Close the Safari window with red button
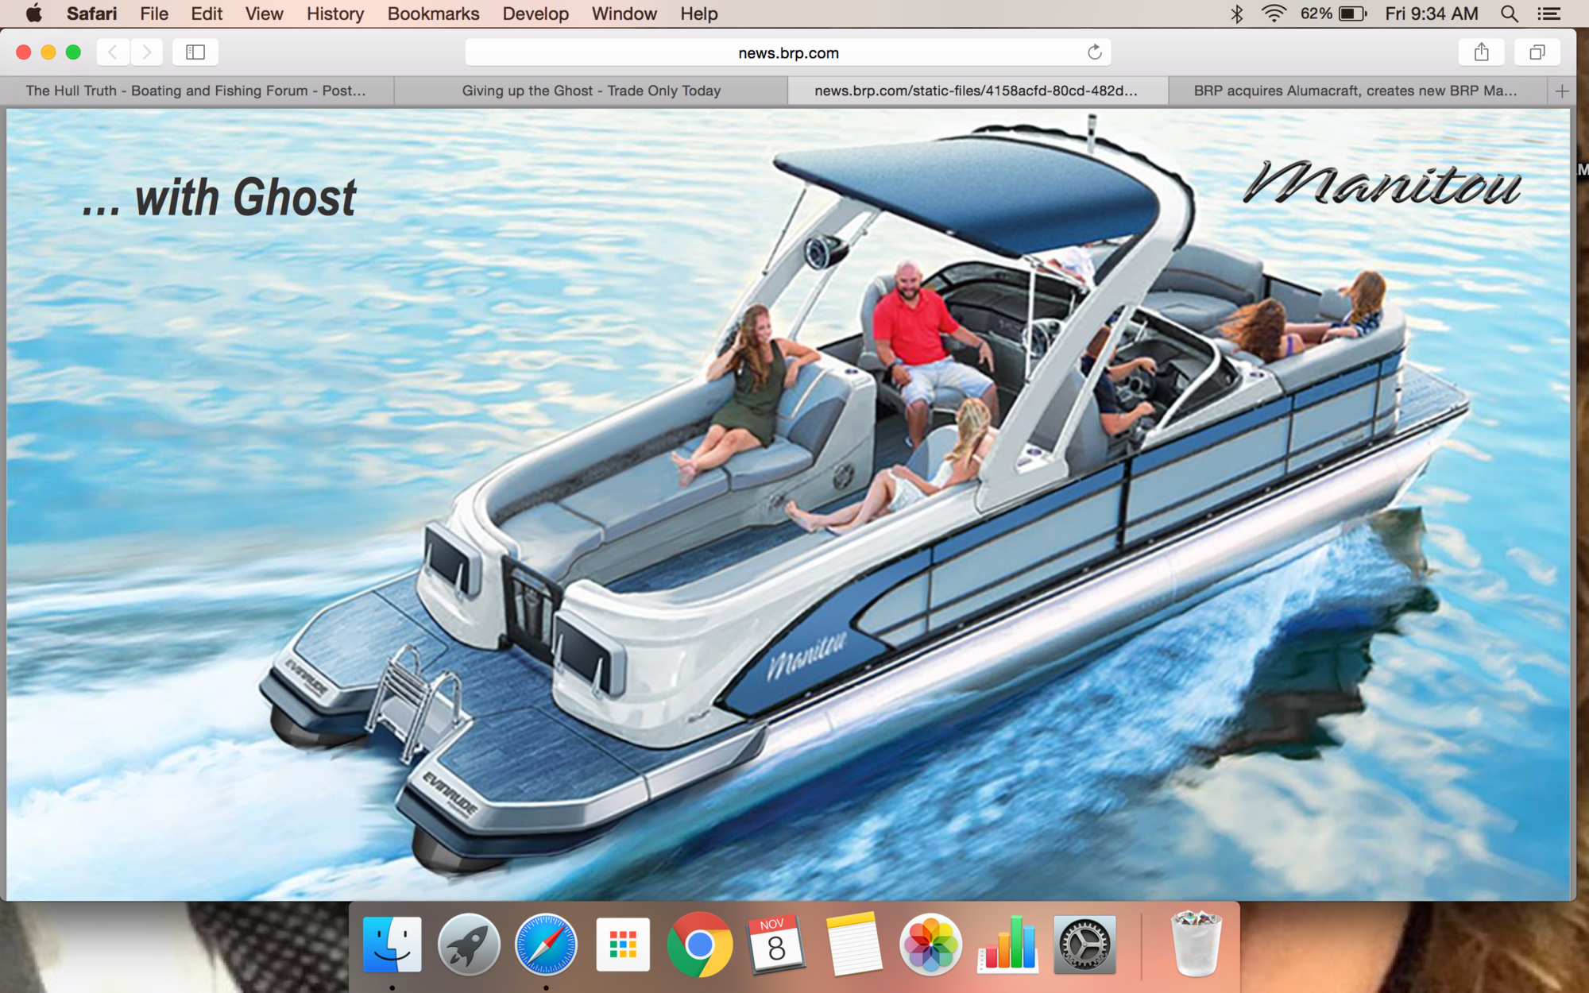This screenshot has width=1589, height=993. [x=24, y=52]
